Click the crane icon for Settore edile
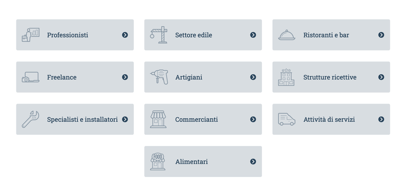The width and height of the screenshot is (414, 190). [x=159, y=35]
